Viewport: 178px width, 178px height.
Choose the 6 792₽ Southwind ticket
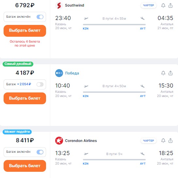click(x=25, y=31)
